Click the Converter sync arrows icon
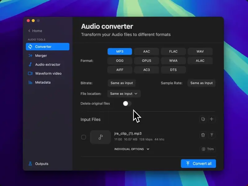The height and width of the screenshot is (186, 248). [30, 47]
